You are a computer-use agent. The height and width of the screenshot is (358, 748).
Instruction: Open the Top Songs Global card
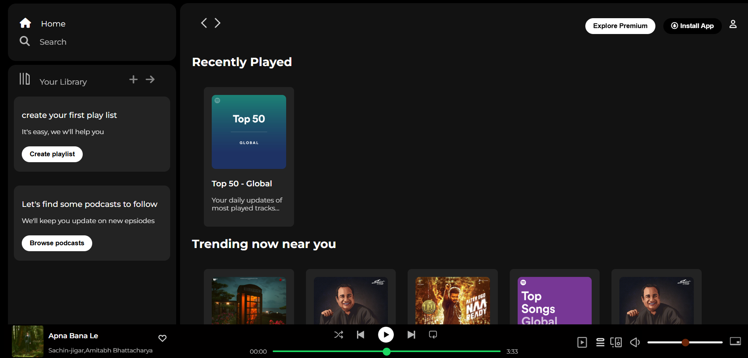[554, 301]
